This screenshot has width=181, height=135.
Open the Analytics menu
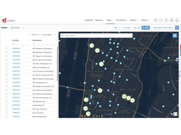[x=145, y=20]
